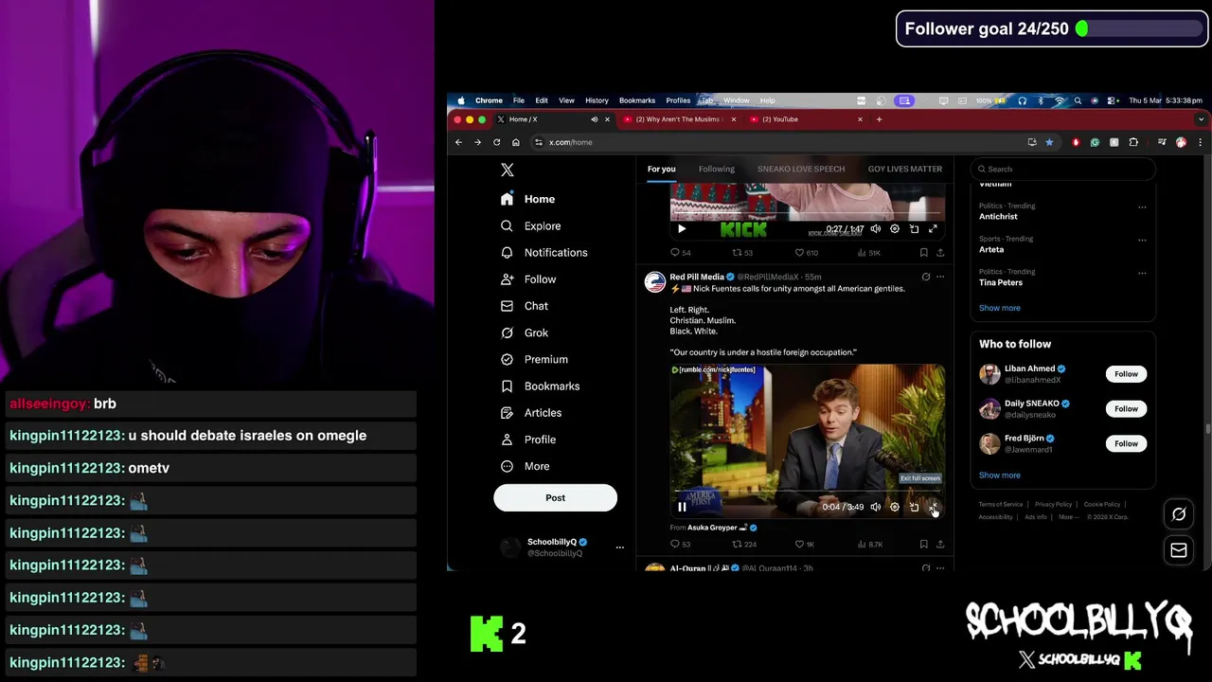Image resolution: width=1212 pixels, height=682 pixels.
Task: Bookmark the post with 610 likes
Action: pos(923,253)
